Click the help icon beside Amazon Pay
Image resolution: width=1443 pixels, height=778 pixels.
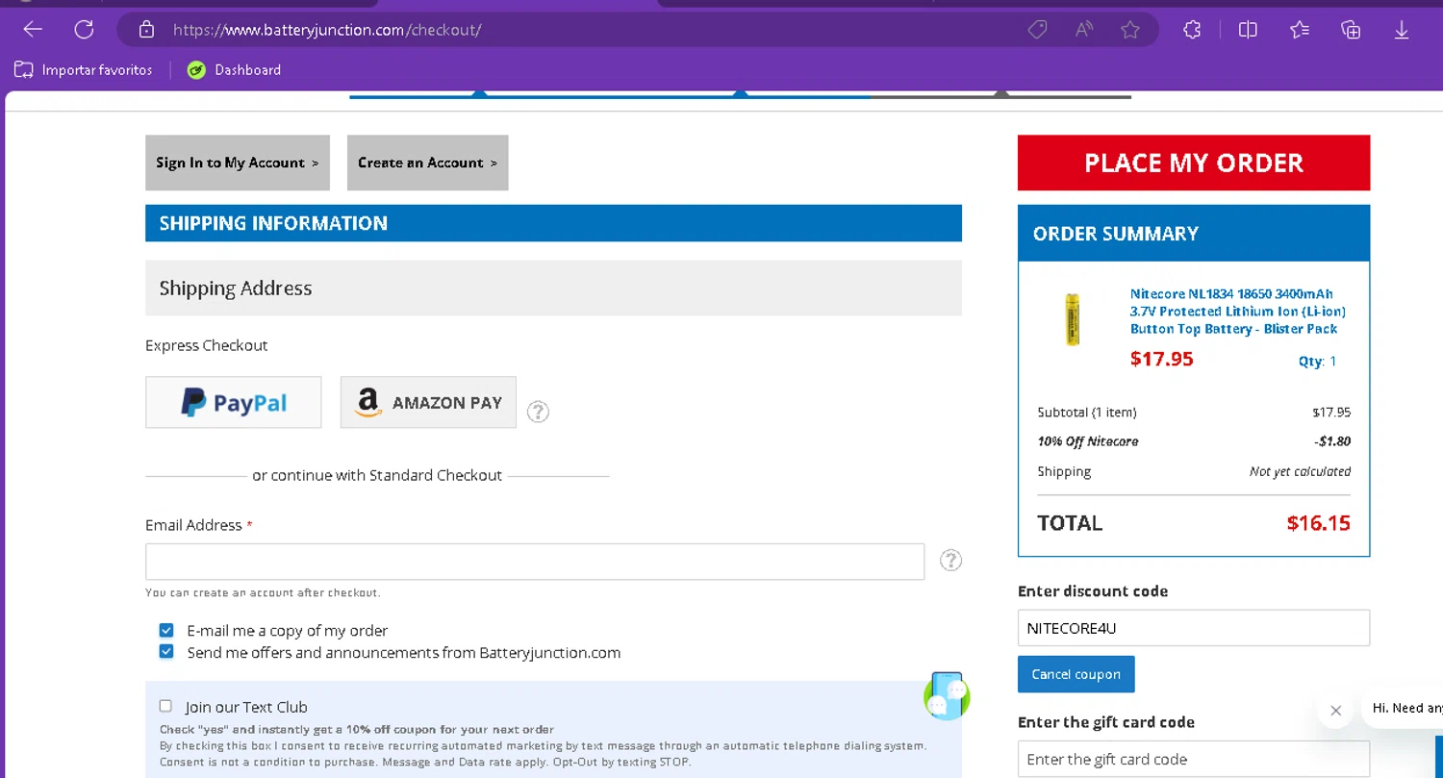pos(539,412)
